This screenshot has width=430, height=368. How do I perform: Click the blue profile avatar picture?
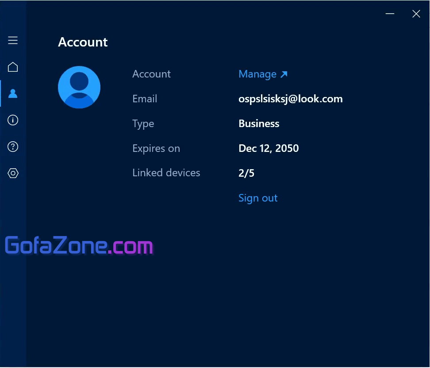pos(79,87)
